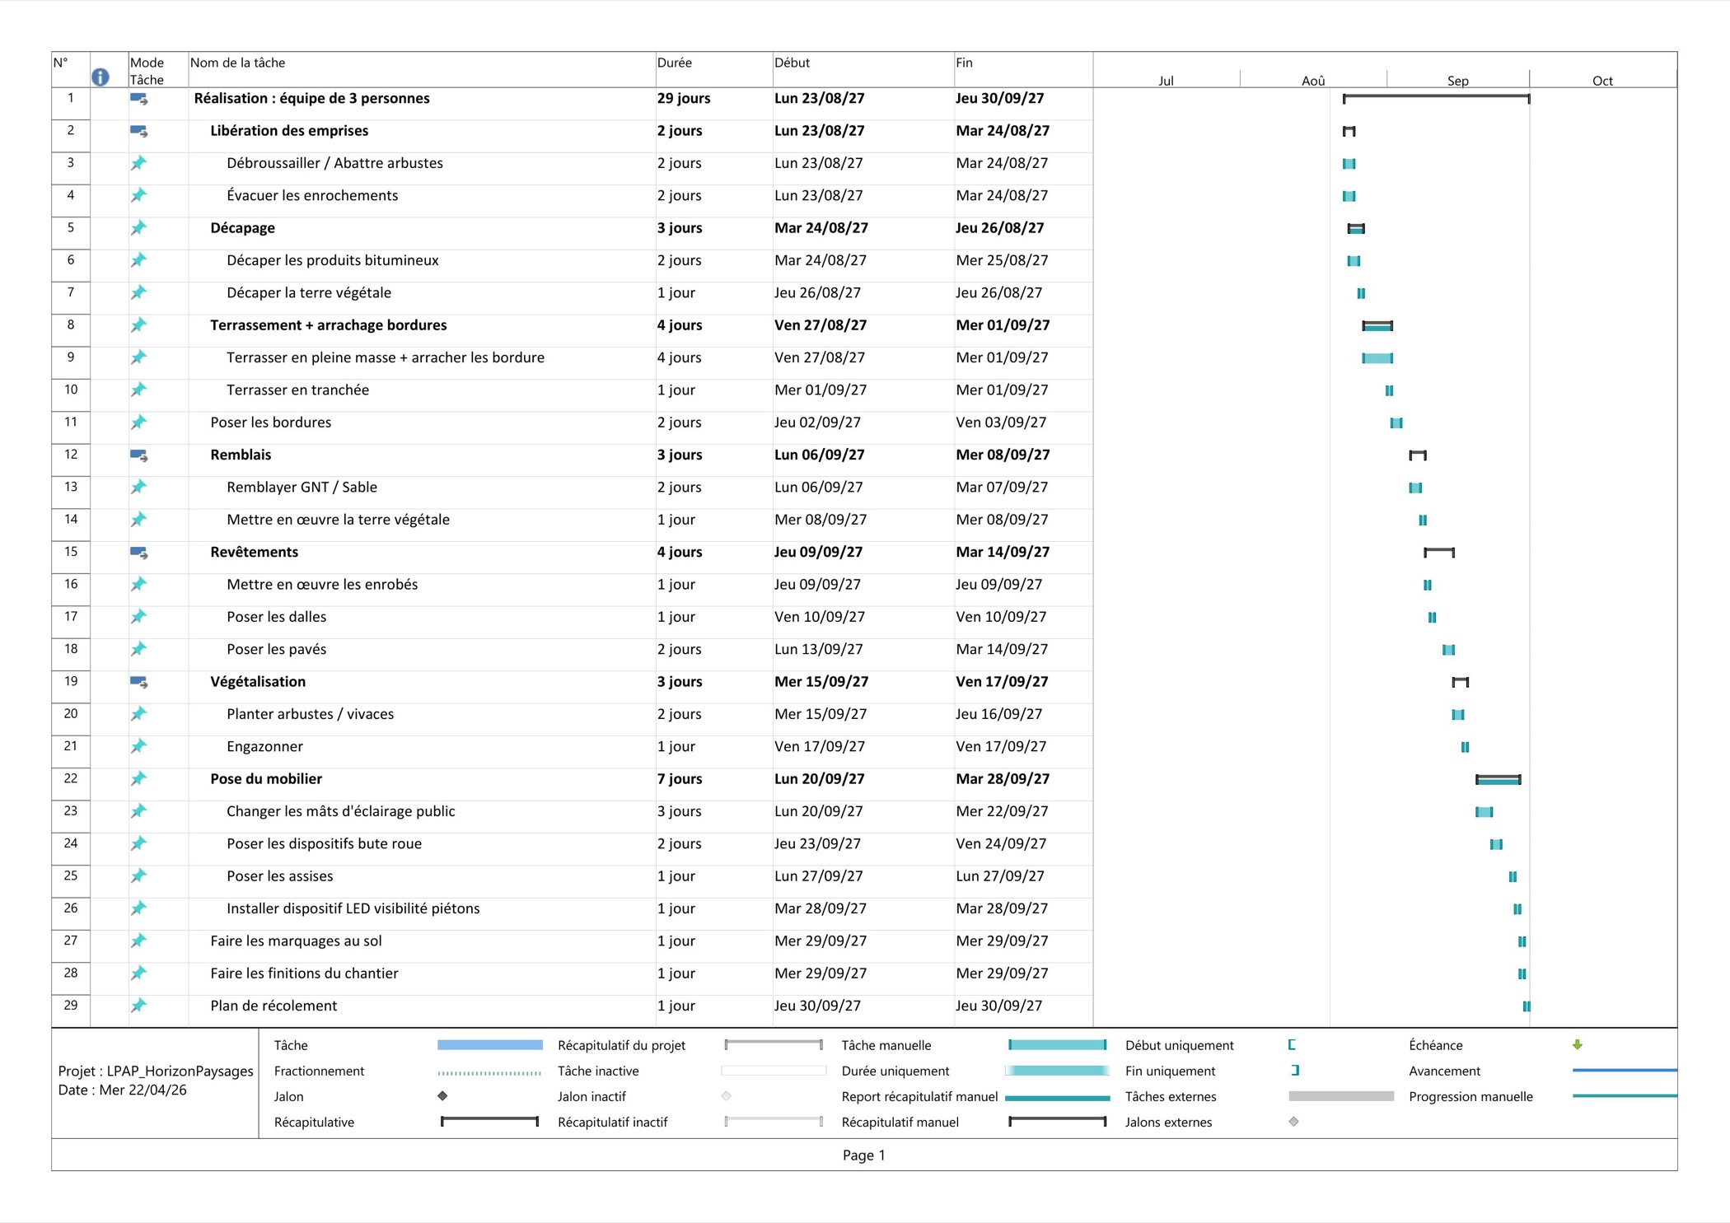Image resolution: width=1730 pixels, height=1223 pixels.
Task: Click the Gantt bar of Terrasser en pleine masse
Action: (x=1377, y=358)
